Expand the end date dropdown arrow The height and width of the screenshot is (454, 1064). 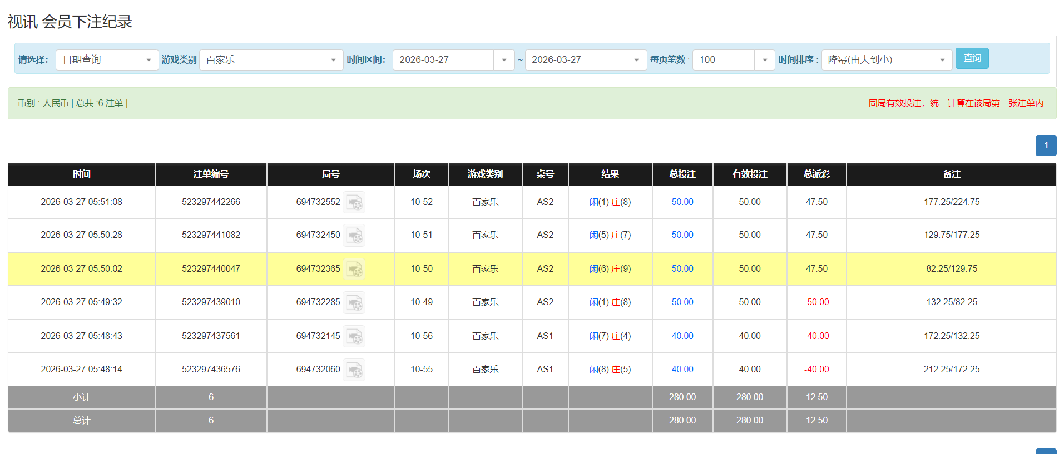636,60
